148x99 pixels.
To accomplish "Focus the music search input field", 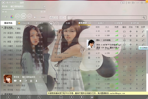I will tap(104, 17).
